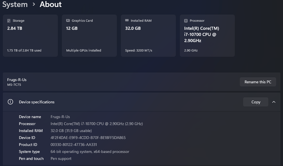Image resolution: width=283 pixels, height=166 pixels.
Task: Select the text 'Speed: 3200 MT/s'
Action: pyautogui.click(x=139, y=50)
